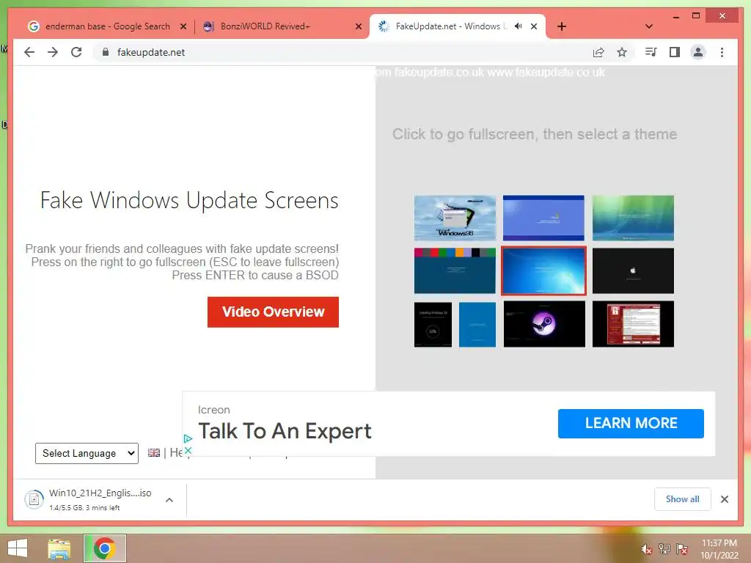Close the BonziWORLD Revived+ tab
This screenshot has height=563, width=751.
click(358, 26)
